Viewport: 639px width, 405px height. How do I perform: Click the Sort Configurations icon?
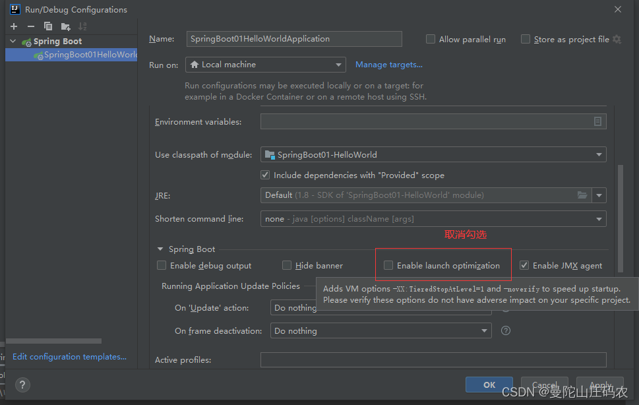(82, 26)
